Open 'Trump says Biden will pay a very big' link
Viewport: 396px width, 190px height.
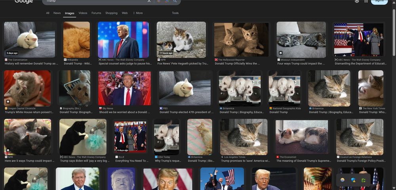pyautogui.click(x=85, y=161)
